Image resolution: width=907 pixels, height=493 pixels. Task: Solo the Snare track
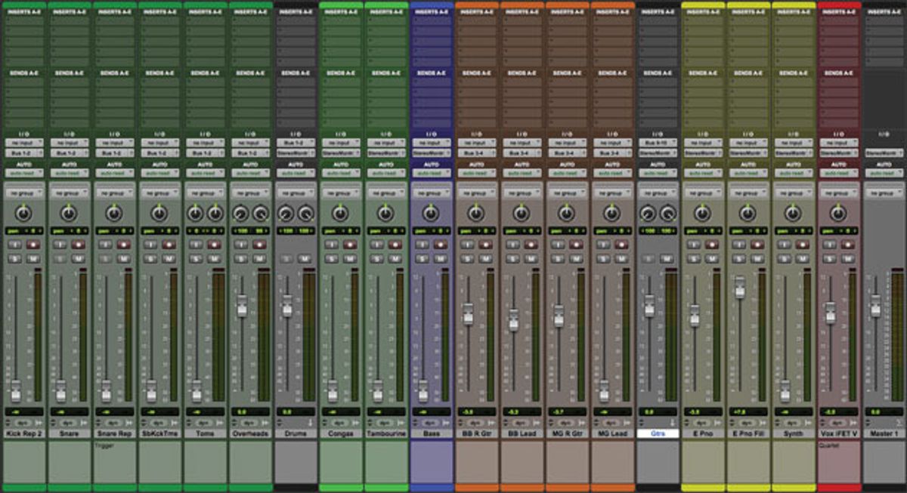[x=59, y=259]
